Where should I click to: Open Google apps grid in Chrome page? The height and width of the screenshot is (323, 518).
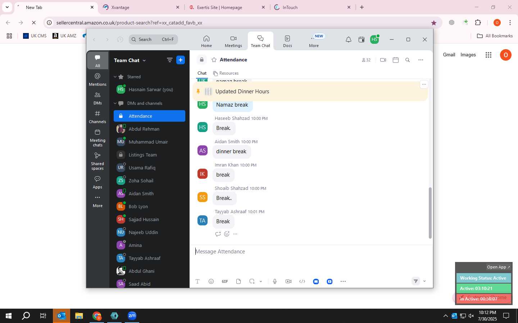(488, 55)
